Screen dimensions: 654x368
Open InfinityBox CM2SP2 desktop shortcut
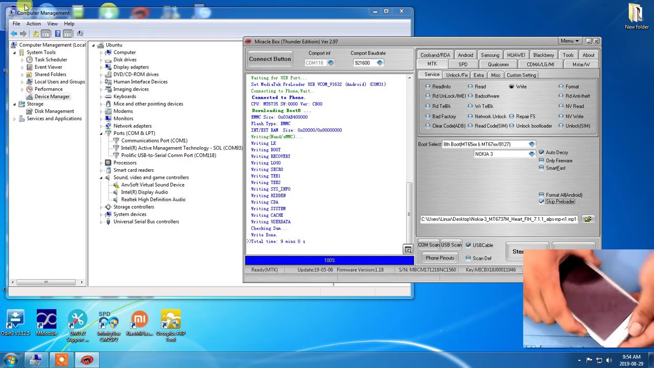coord(109,326)
